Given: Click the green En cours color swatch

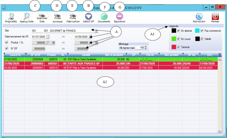Looking at the screenshot, I should (x=174, y=39).
